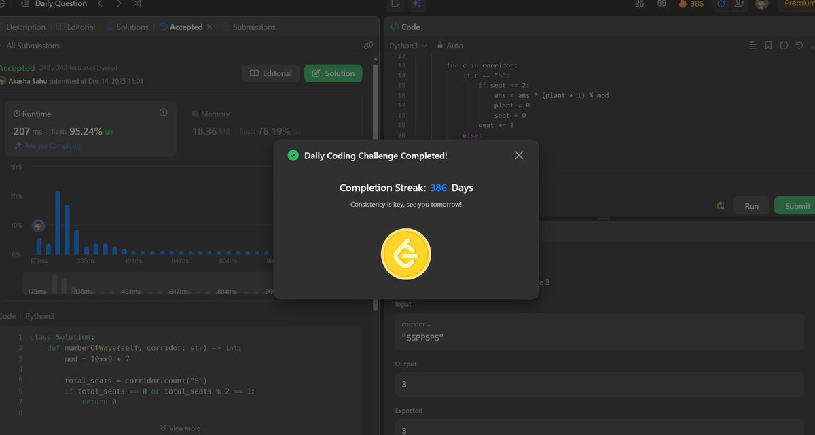Click the Premium button

tap(796, 4)
